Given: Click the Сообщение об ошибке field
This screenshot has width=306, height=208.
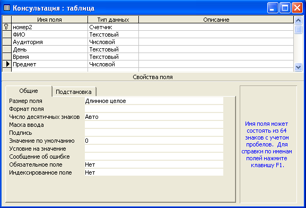Looking at the screenshot, I should [154, 157].
